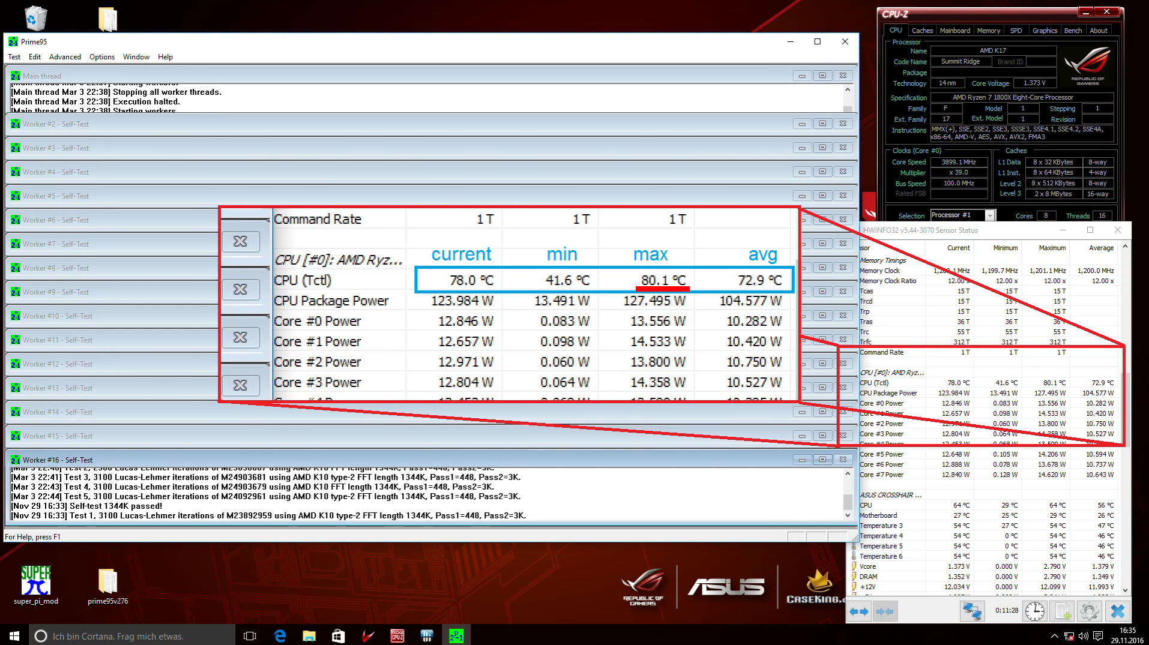Click the Maximum column header in HWiNFO
The height and width of the screenshot is (645, 1149).
(x=1052, y=248)
